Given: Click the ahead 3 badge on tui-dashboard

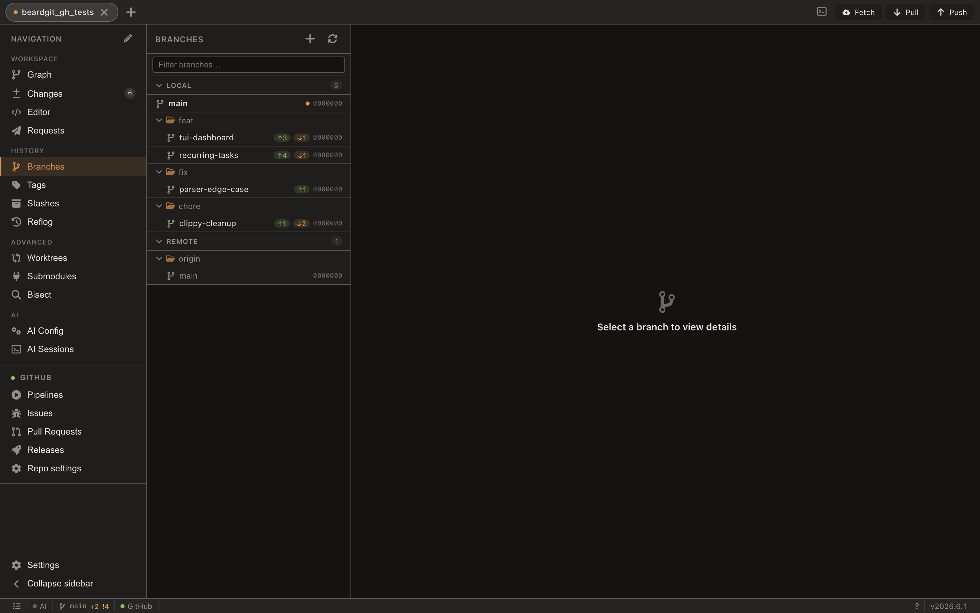Looking at the screenshot, I should (282, 138).
